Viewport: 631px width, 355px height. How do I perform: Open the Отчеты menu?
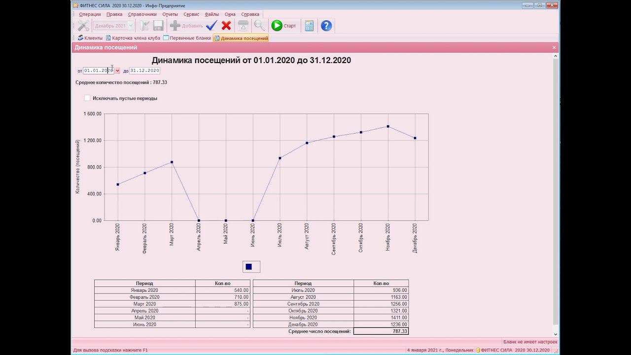click(x=170, y=14)
